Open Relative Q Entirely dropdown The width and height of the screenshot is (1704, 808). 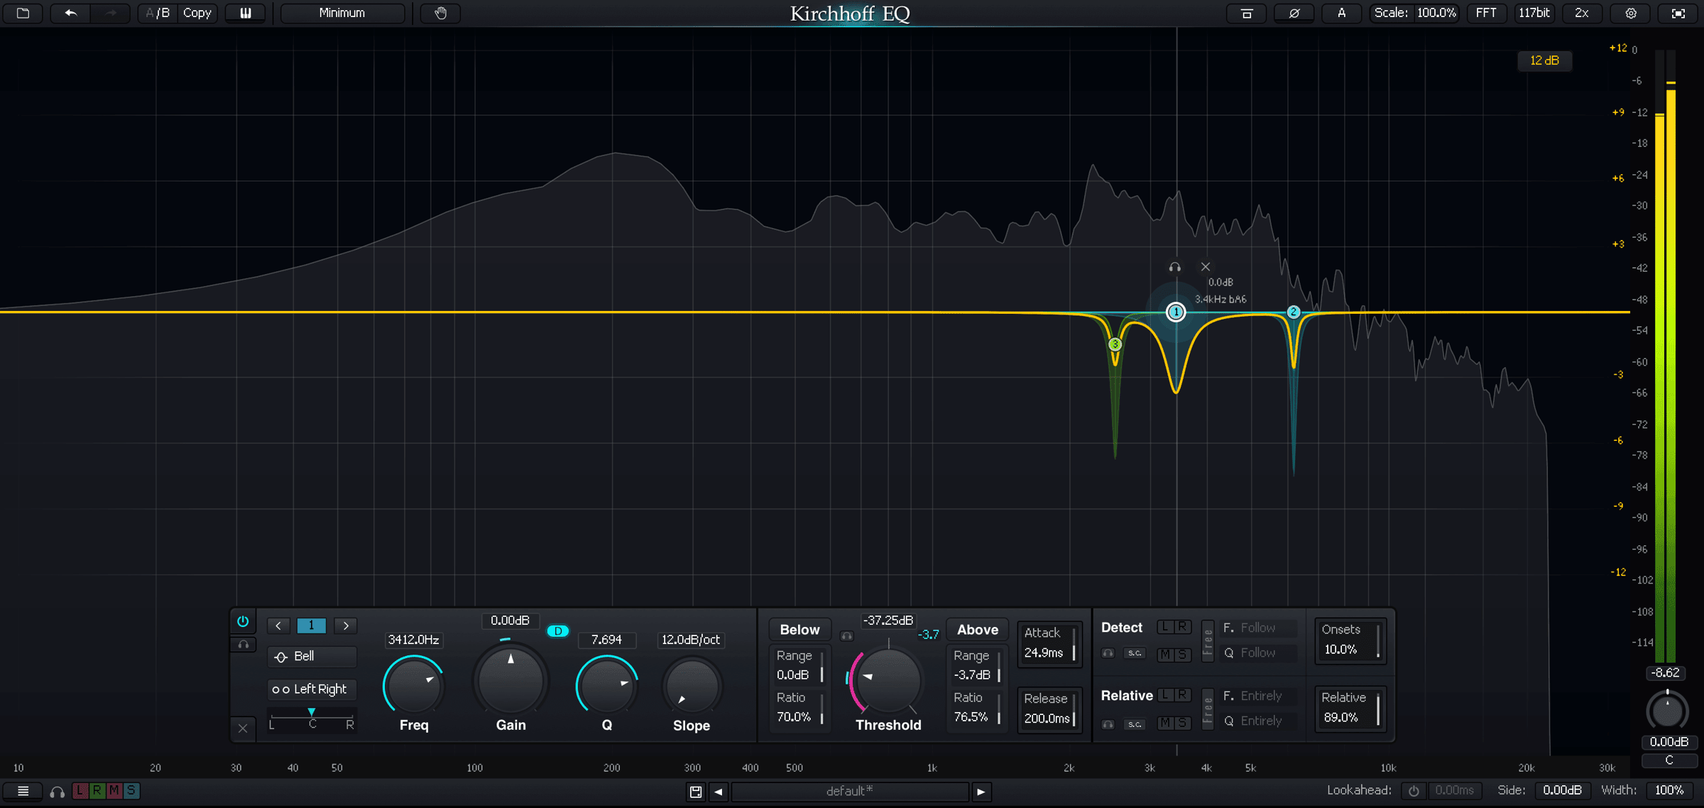pyautogui.click(x=1260, y=721)
